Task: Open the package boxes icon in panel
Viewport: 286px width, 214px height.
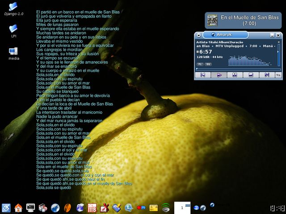Action: (x=43, y=208)
